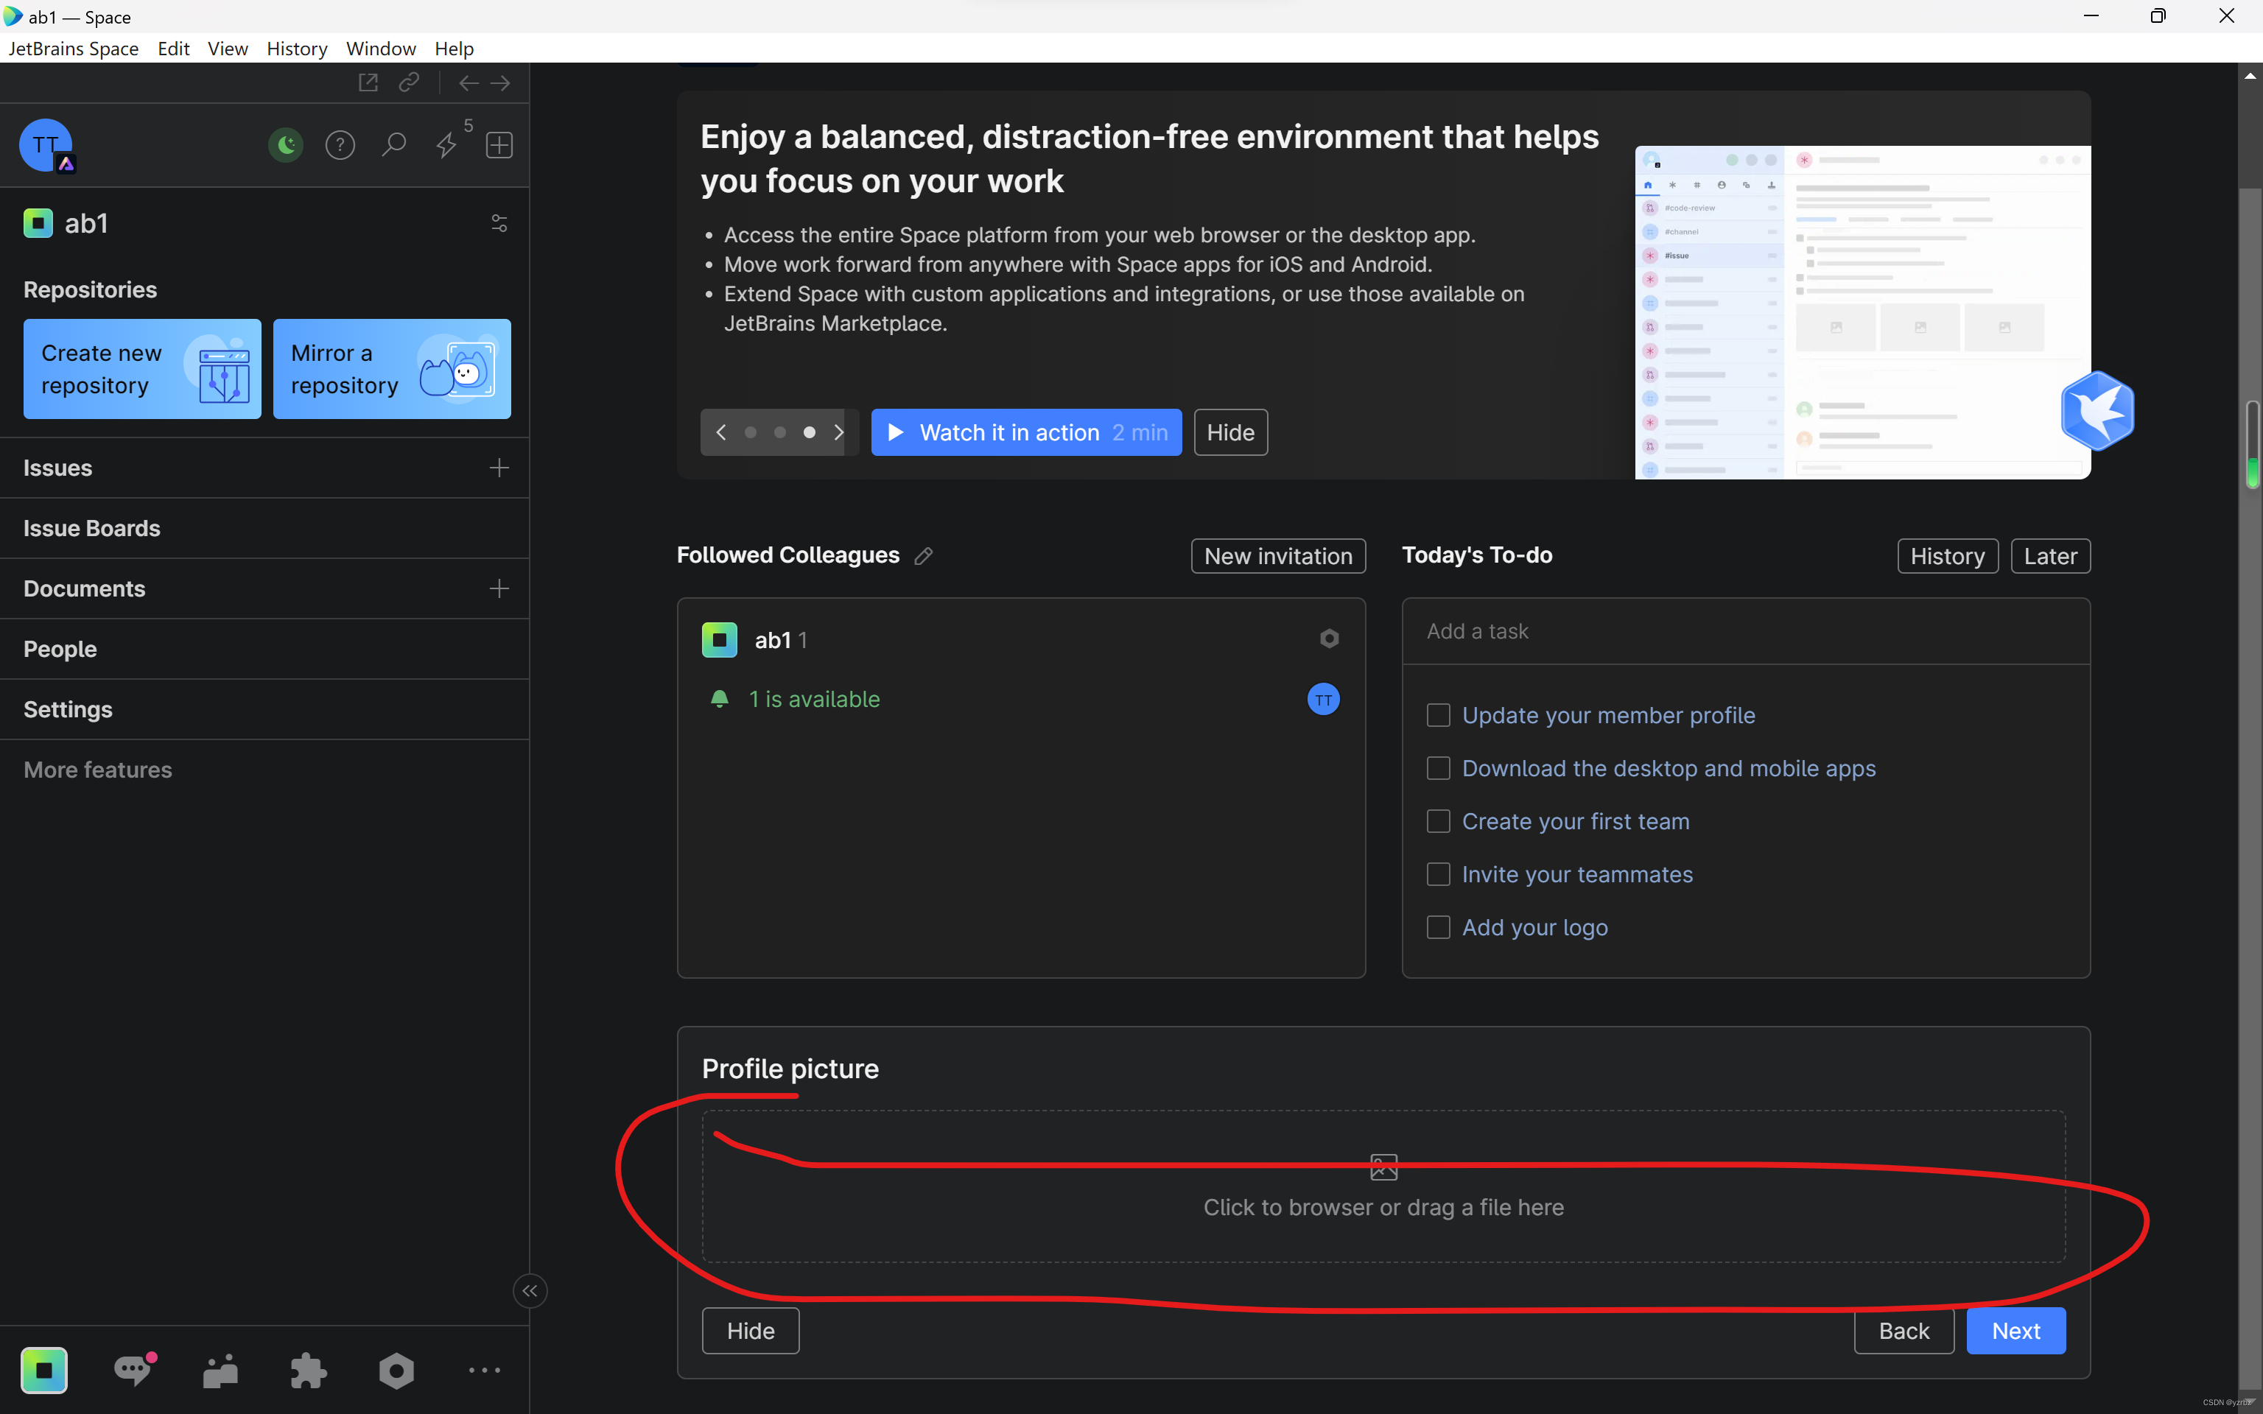
Task: Click the Watch it in action button
Action: [1026, 432]
